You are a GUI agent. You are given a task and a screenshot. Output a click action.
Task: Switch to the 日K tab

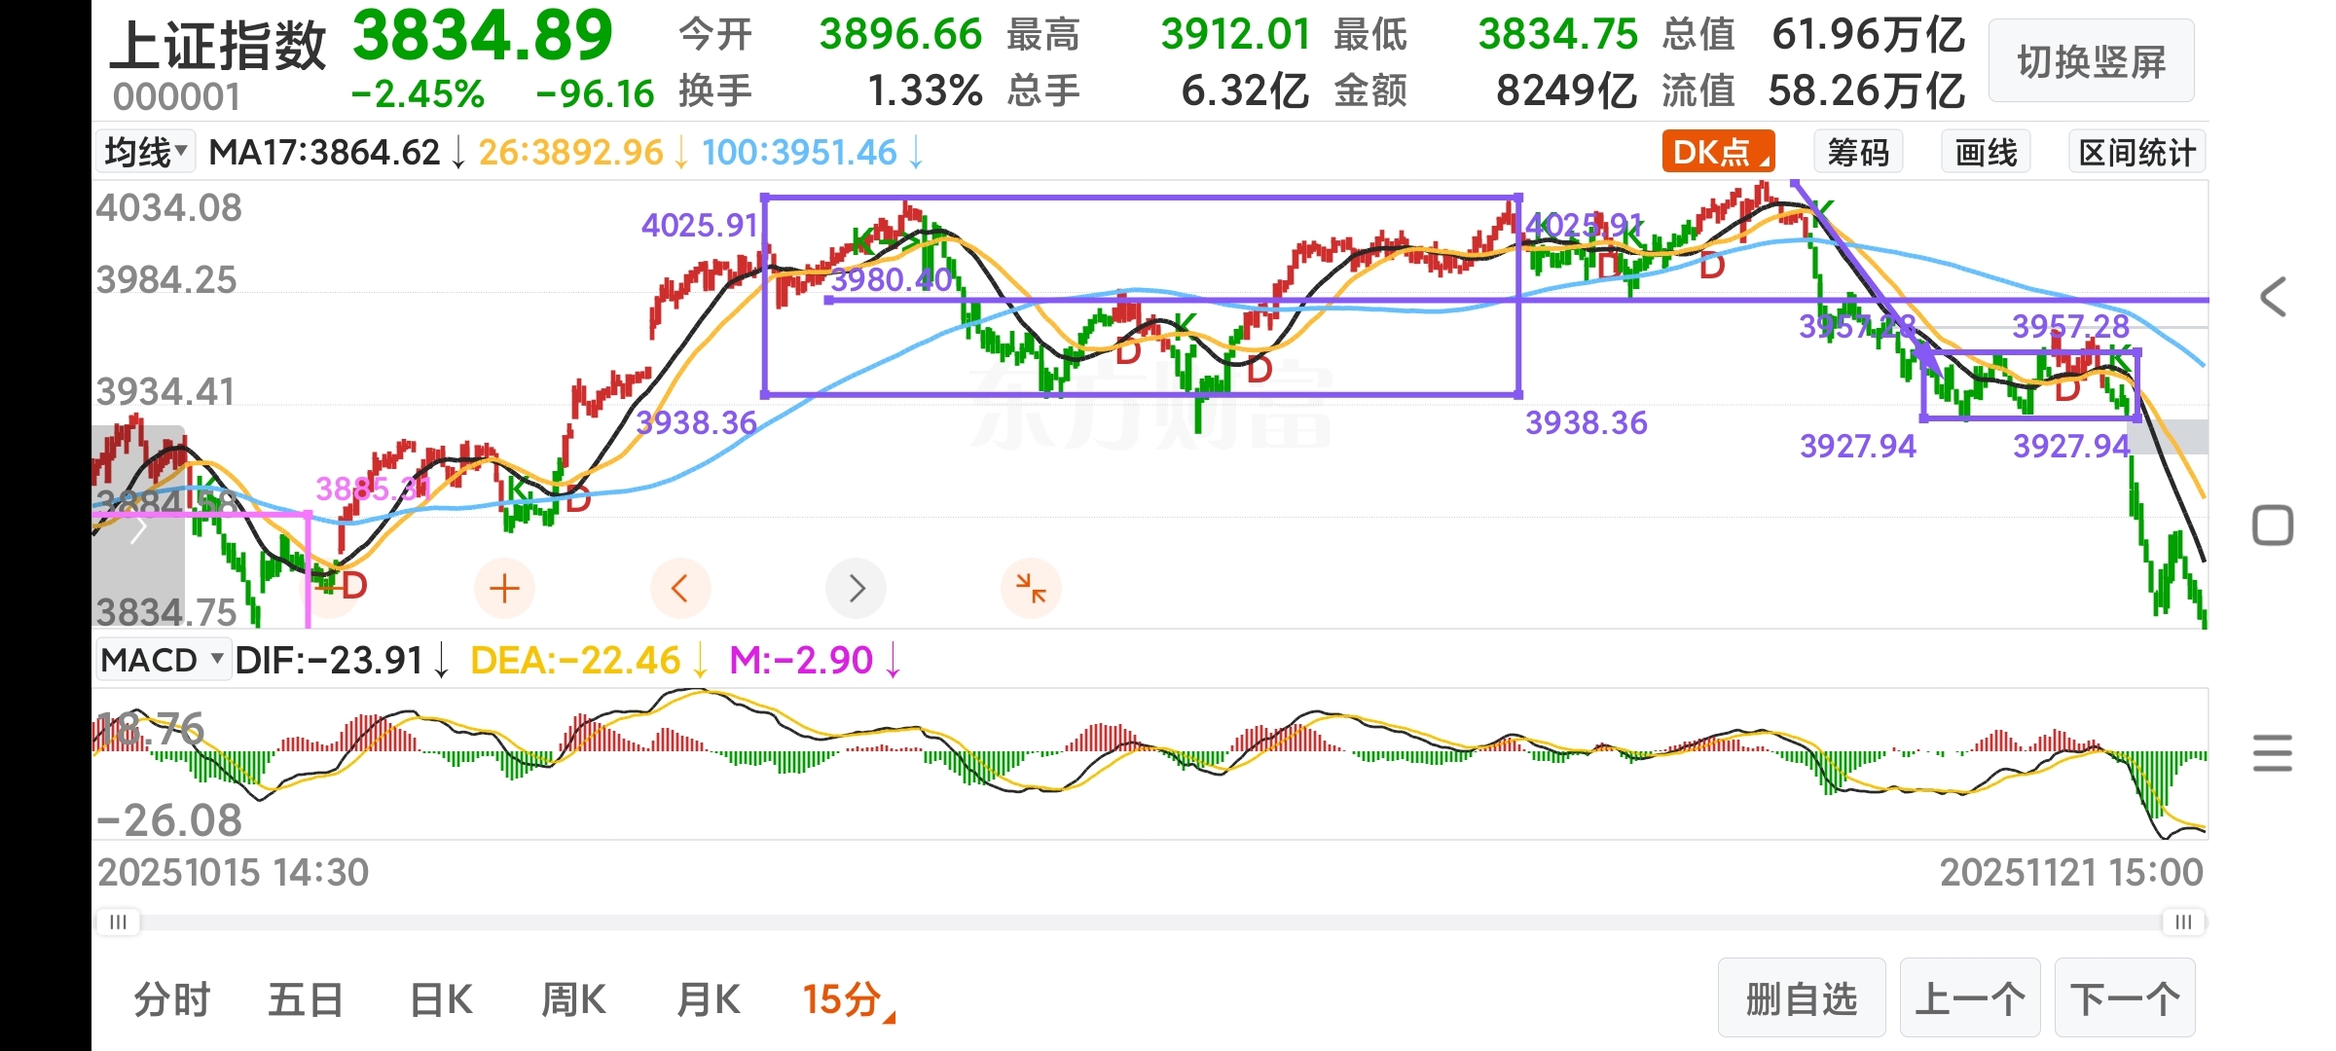click(441, 999)
